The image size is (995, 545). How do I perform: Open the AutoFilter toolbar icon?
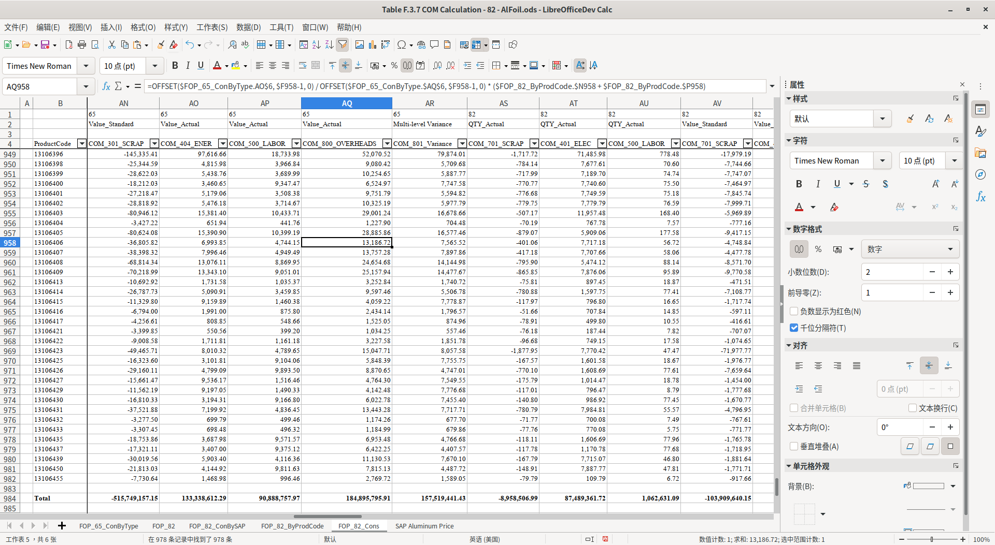click(343, 45)
